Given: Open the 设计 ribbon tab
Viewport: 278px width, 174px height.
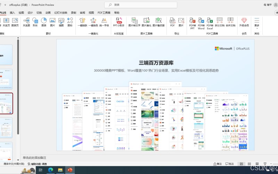Looking at the screenshot, I should tap(30, 13).
